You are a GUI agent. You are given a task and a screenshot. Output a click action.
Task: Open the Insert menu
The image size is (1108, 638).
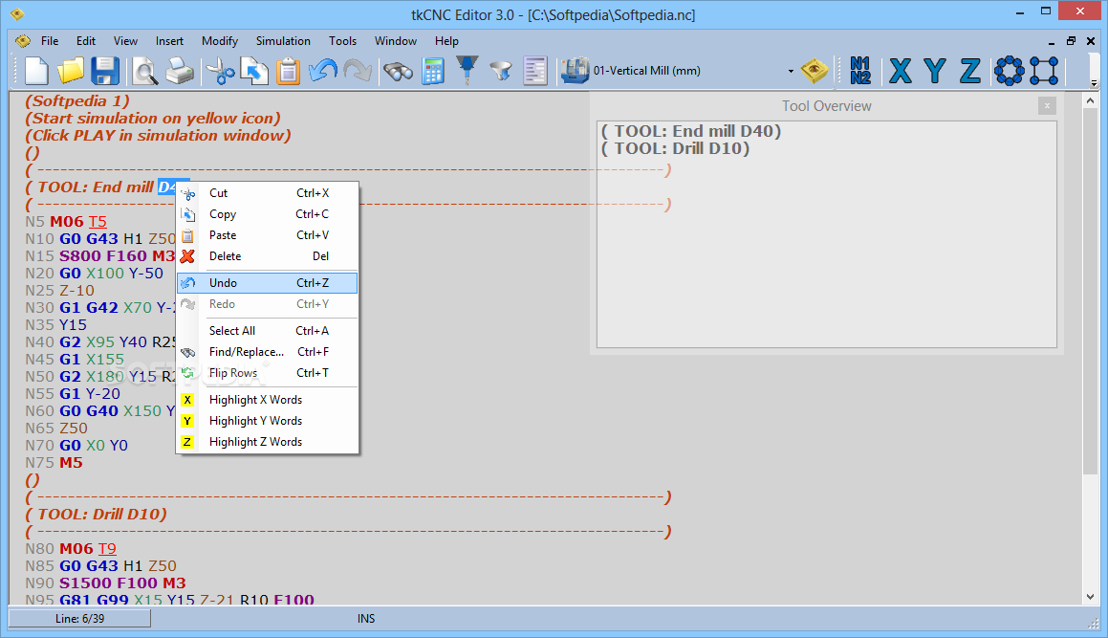click(169, 41)
